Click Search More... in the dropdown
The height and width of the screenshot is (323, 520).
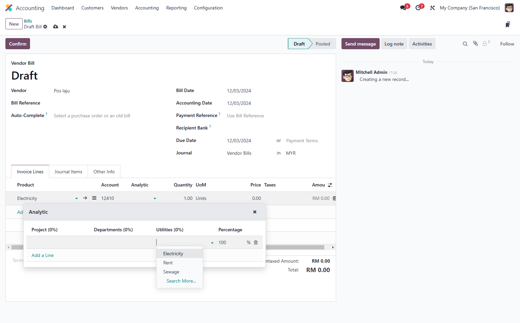click(x=181, y=281)
